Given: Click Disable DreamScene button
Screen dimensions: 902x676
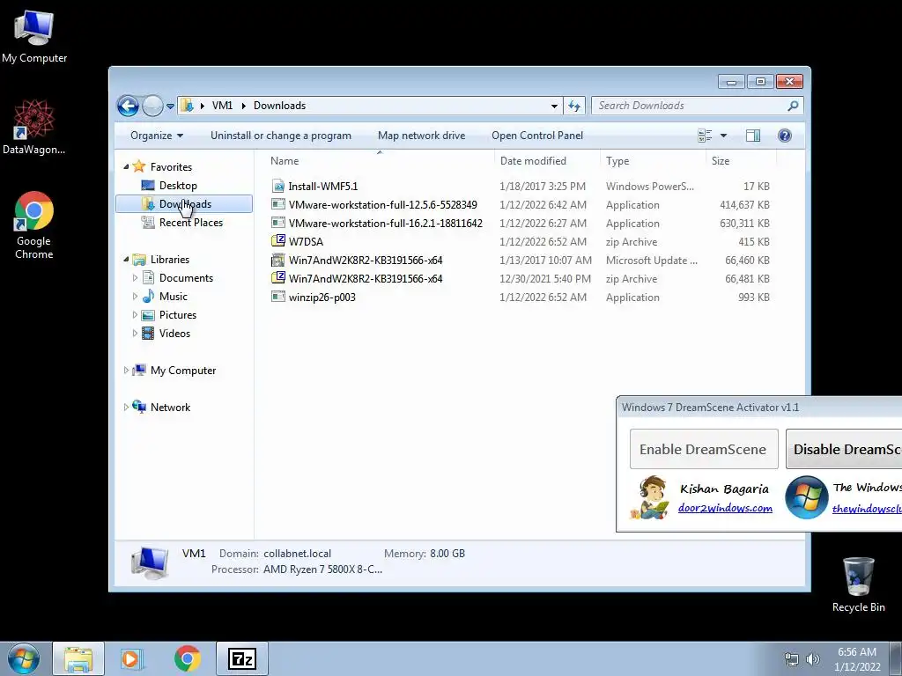Looking at the screenshot, I should [844, 449].
